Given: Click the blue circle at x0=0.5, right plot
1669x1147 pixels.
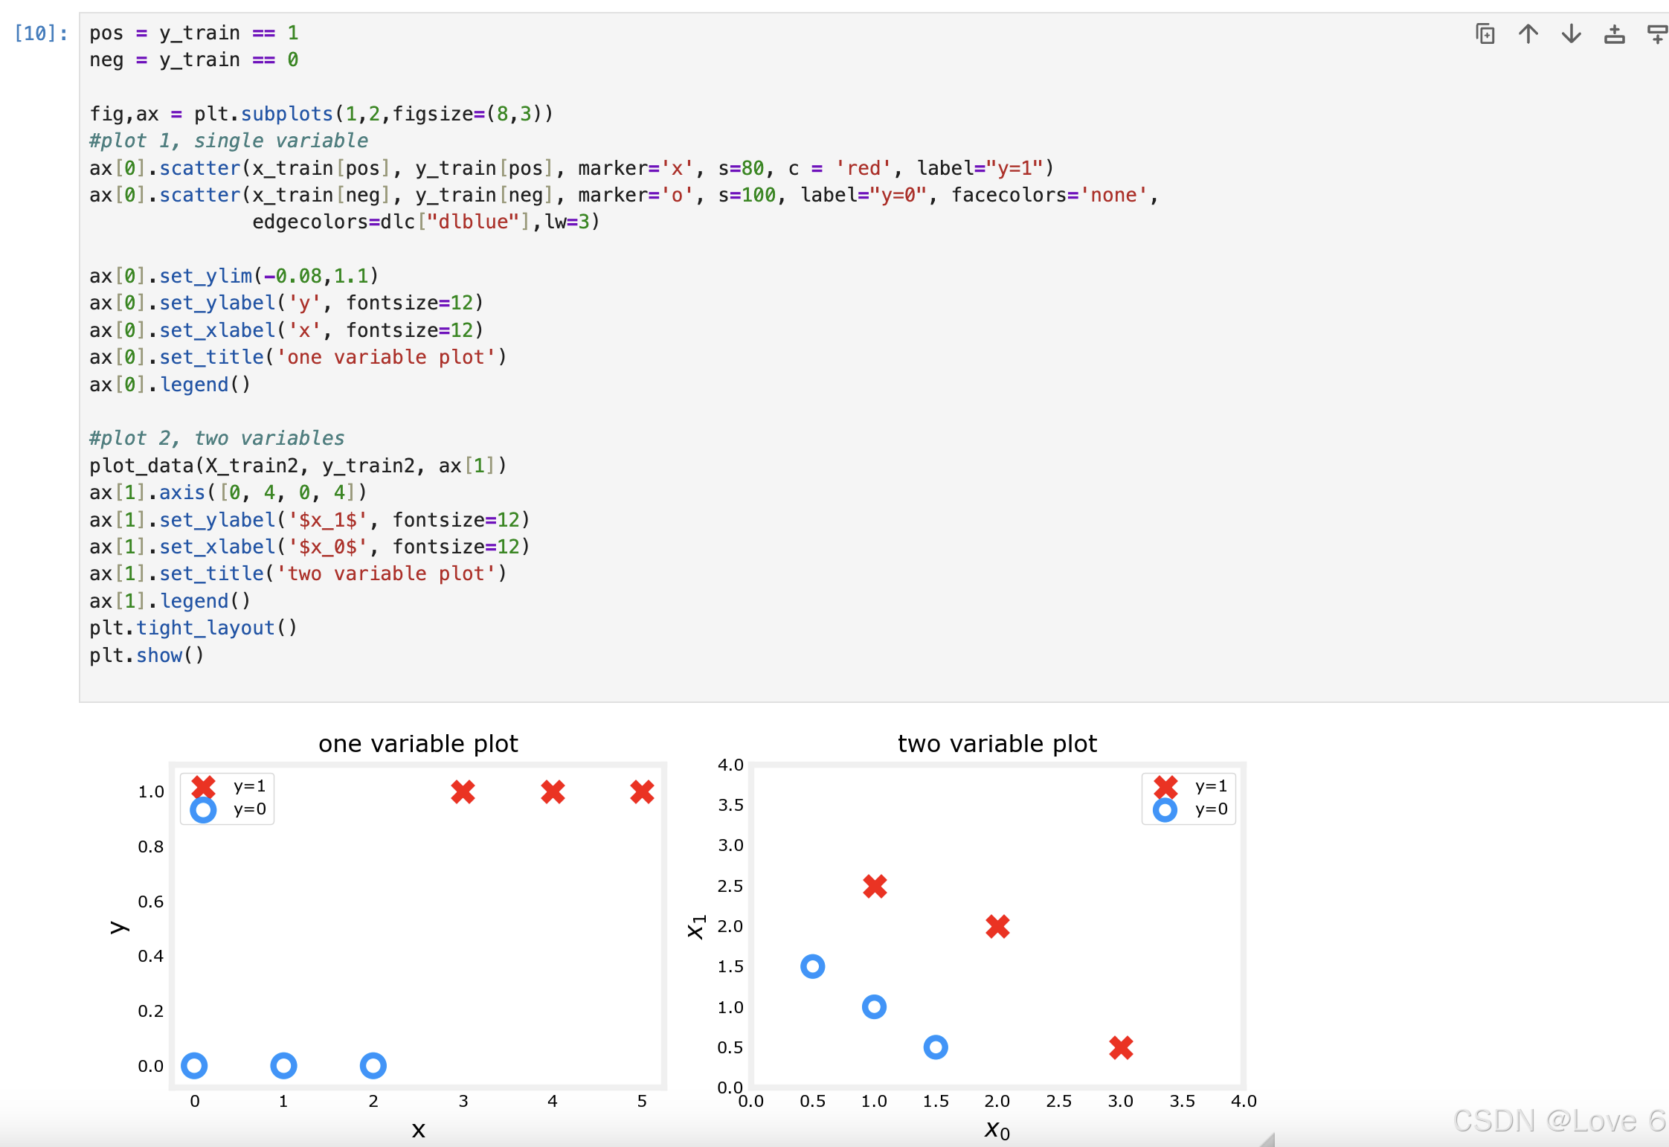Looking at the screenshot, I should point(812,966).
